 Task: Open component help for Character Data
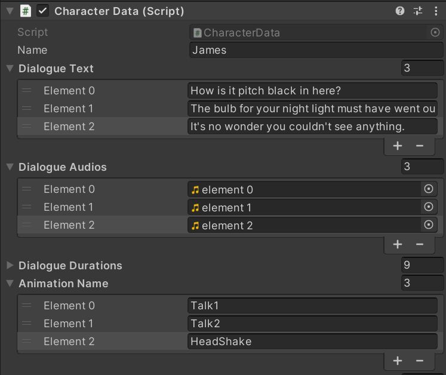pyautogui.click(x=400, y=11)
